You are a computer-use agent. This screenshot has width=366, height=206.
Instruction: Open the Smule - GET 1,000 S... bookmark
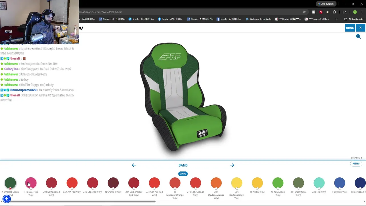pos(112,19)
